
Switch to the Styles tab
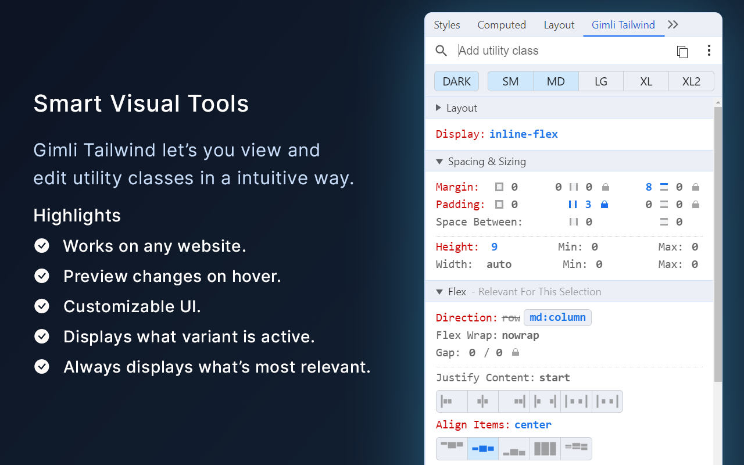[447, 25]
